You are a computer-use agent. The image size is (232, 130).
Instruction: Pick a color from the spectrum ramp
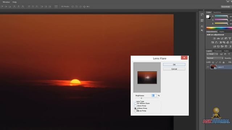pyautogui.click(x=219, y=28)
